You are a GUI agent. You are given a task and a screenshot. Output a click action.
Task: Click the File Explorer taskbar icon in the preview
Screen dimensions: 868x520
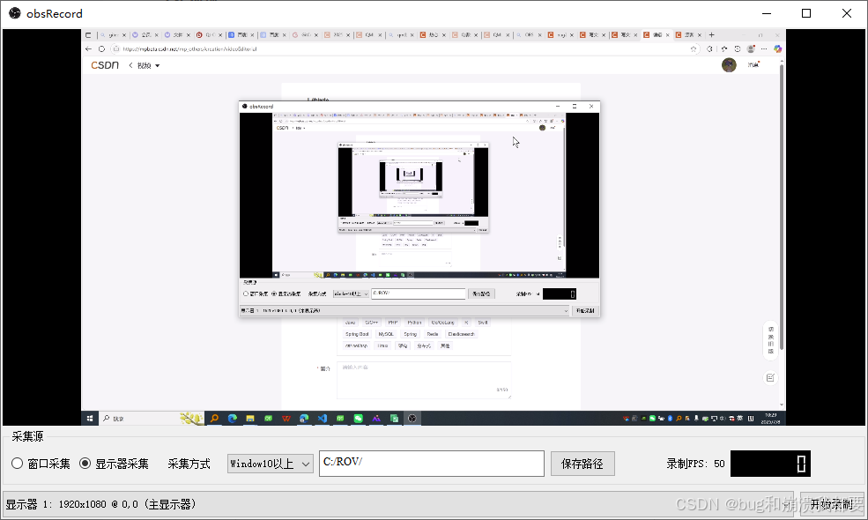pyautogui.click(x=250, y=419)
